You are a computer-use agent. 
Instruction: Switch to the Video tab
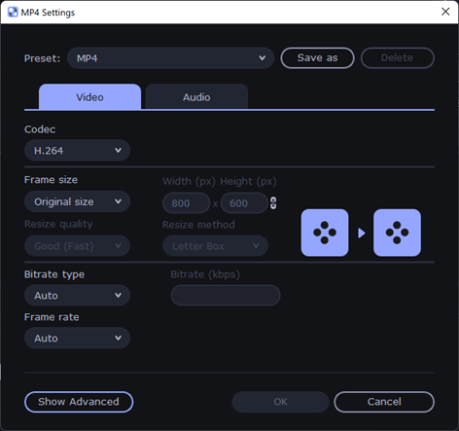(89, 96)
